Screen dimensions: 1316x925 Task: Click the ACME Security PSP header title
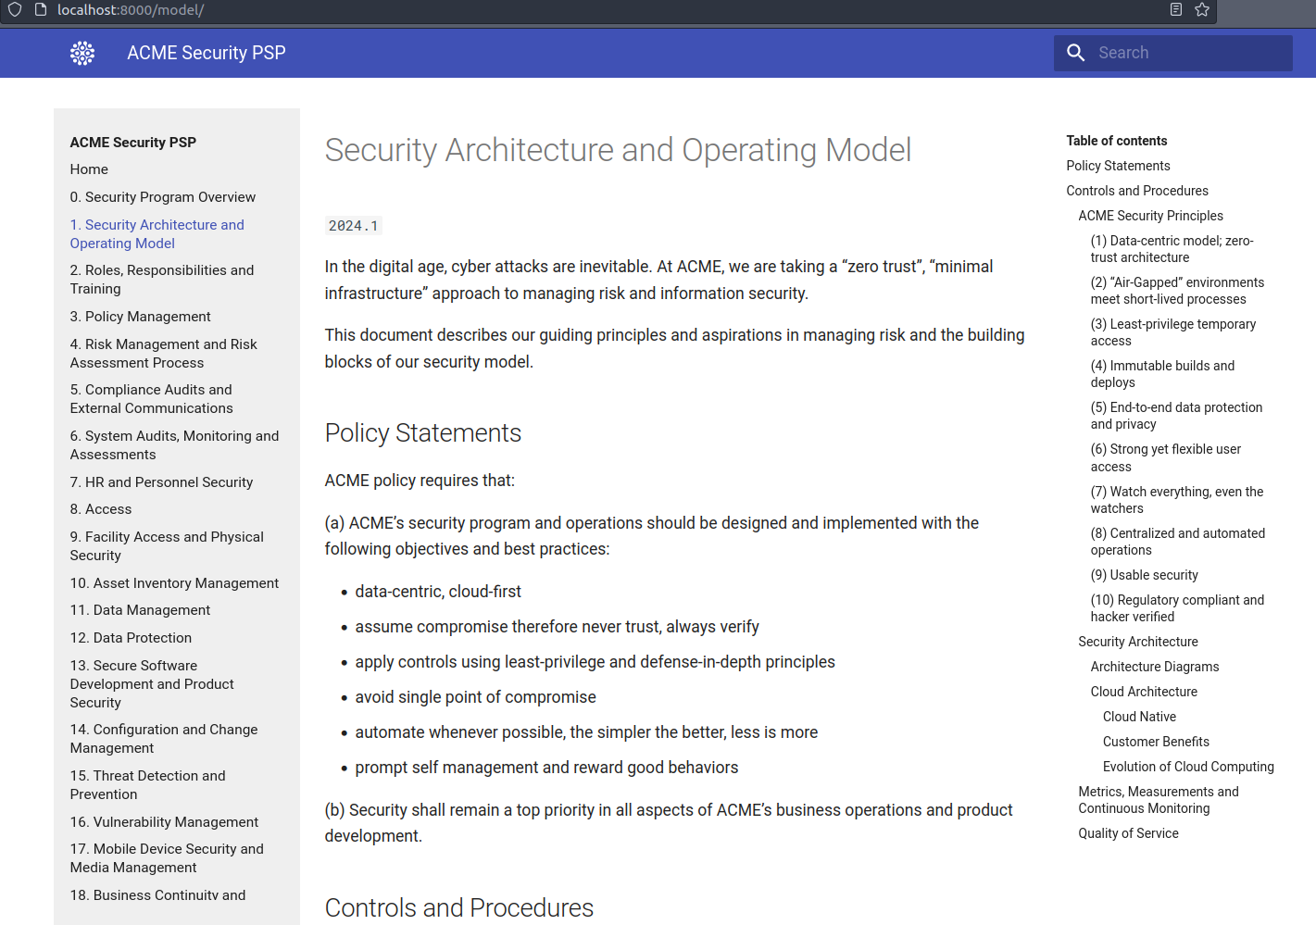(207, 54)
